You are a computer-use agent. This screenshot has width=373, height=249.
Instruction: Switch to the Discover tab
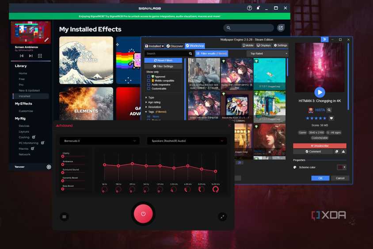pos(175,46)
